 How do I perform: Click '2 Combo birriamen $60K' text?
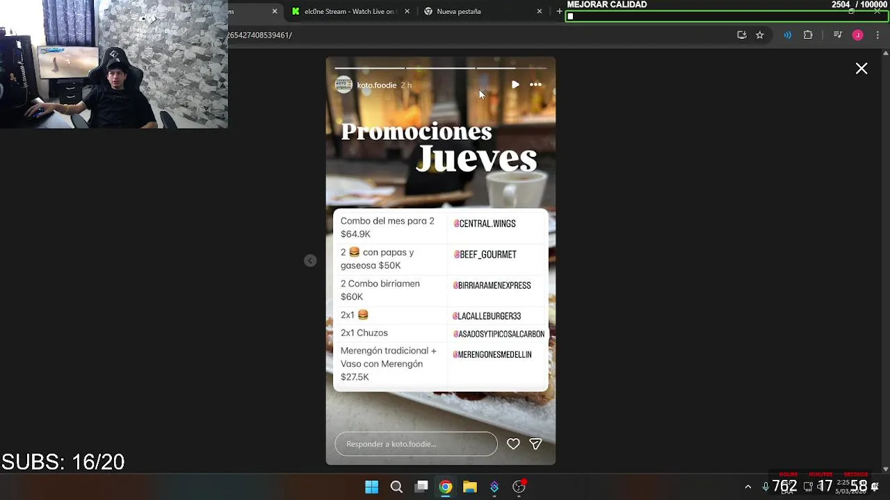tap(380, 290)
